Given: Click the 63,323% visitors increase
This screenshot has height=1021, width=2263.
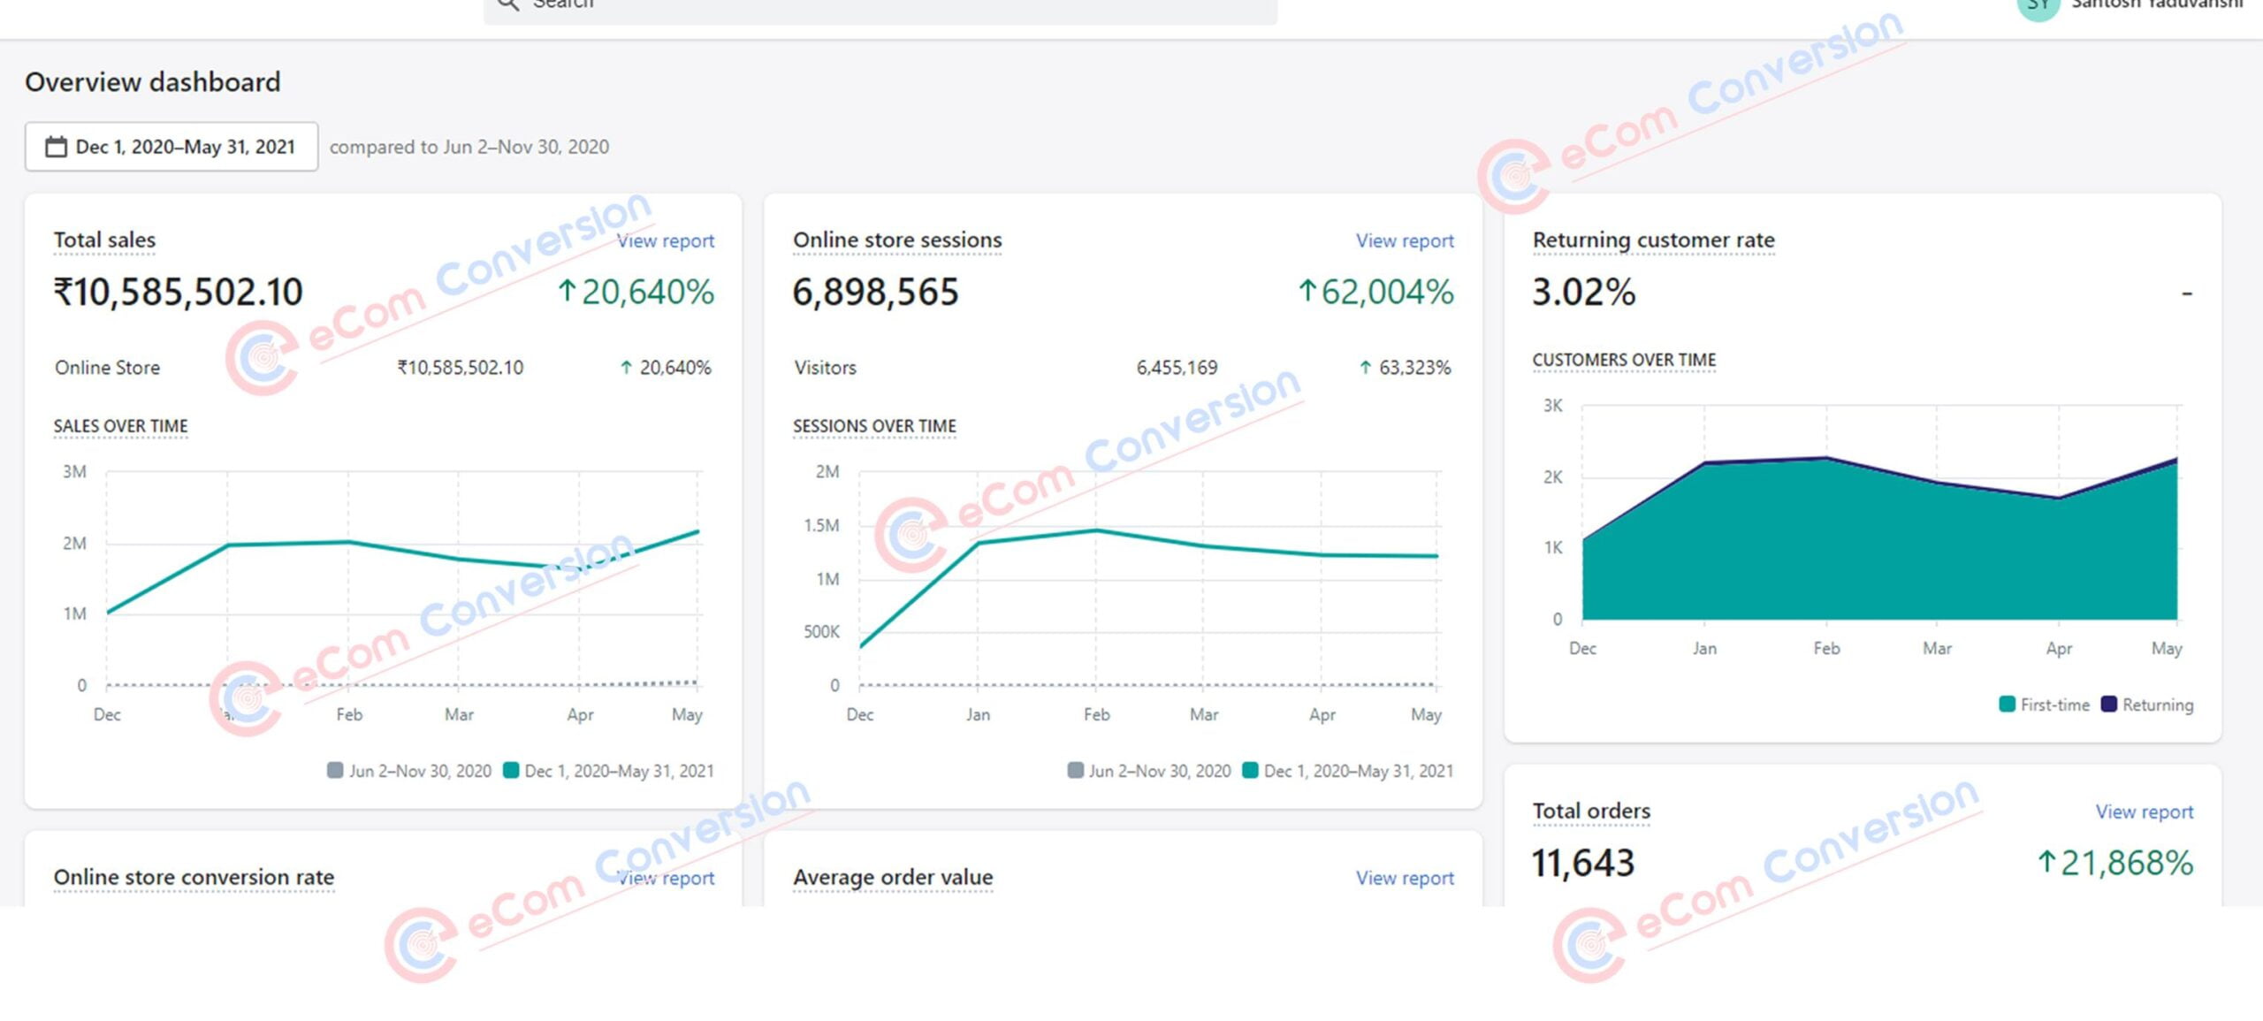Looking at the screenshot, I should [x=1405, y=368].
